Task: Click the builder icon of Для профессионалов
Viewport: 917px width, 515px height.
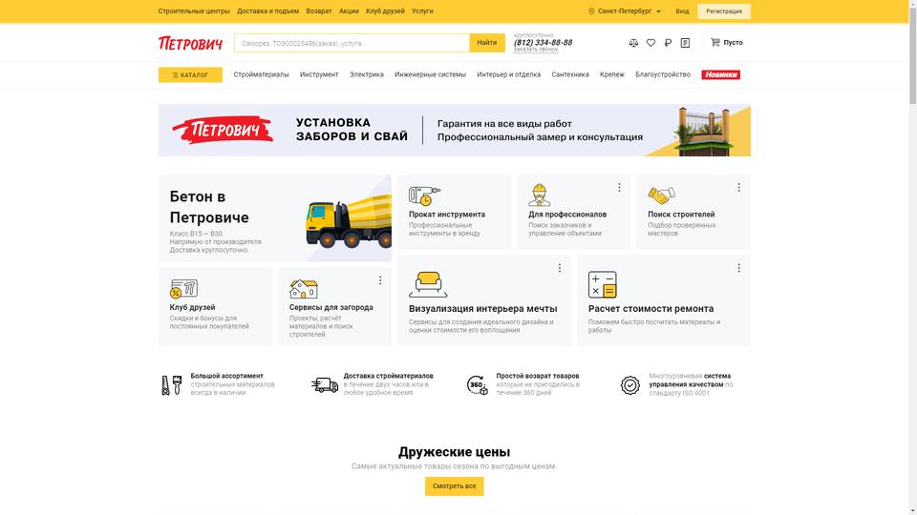Action: coord(539,195)
